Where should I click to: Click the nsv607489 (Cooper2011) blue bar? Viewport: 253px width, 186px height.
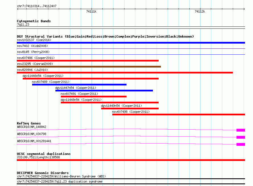coord(79,85)
